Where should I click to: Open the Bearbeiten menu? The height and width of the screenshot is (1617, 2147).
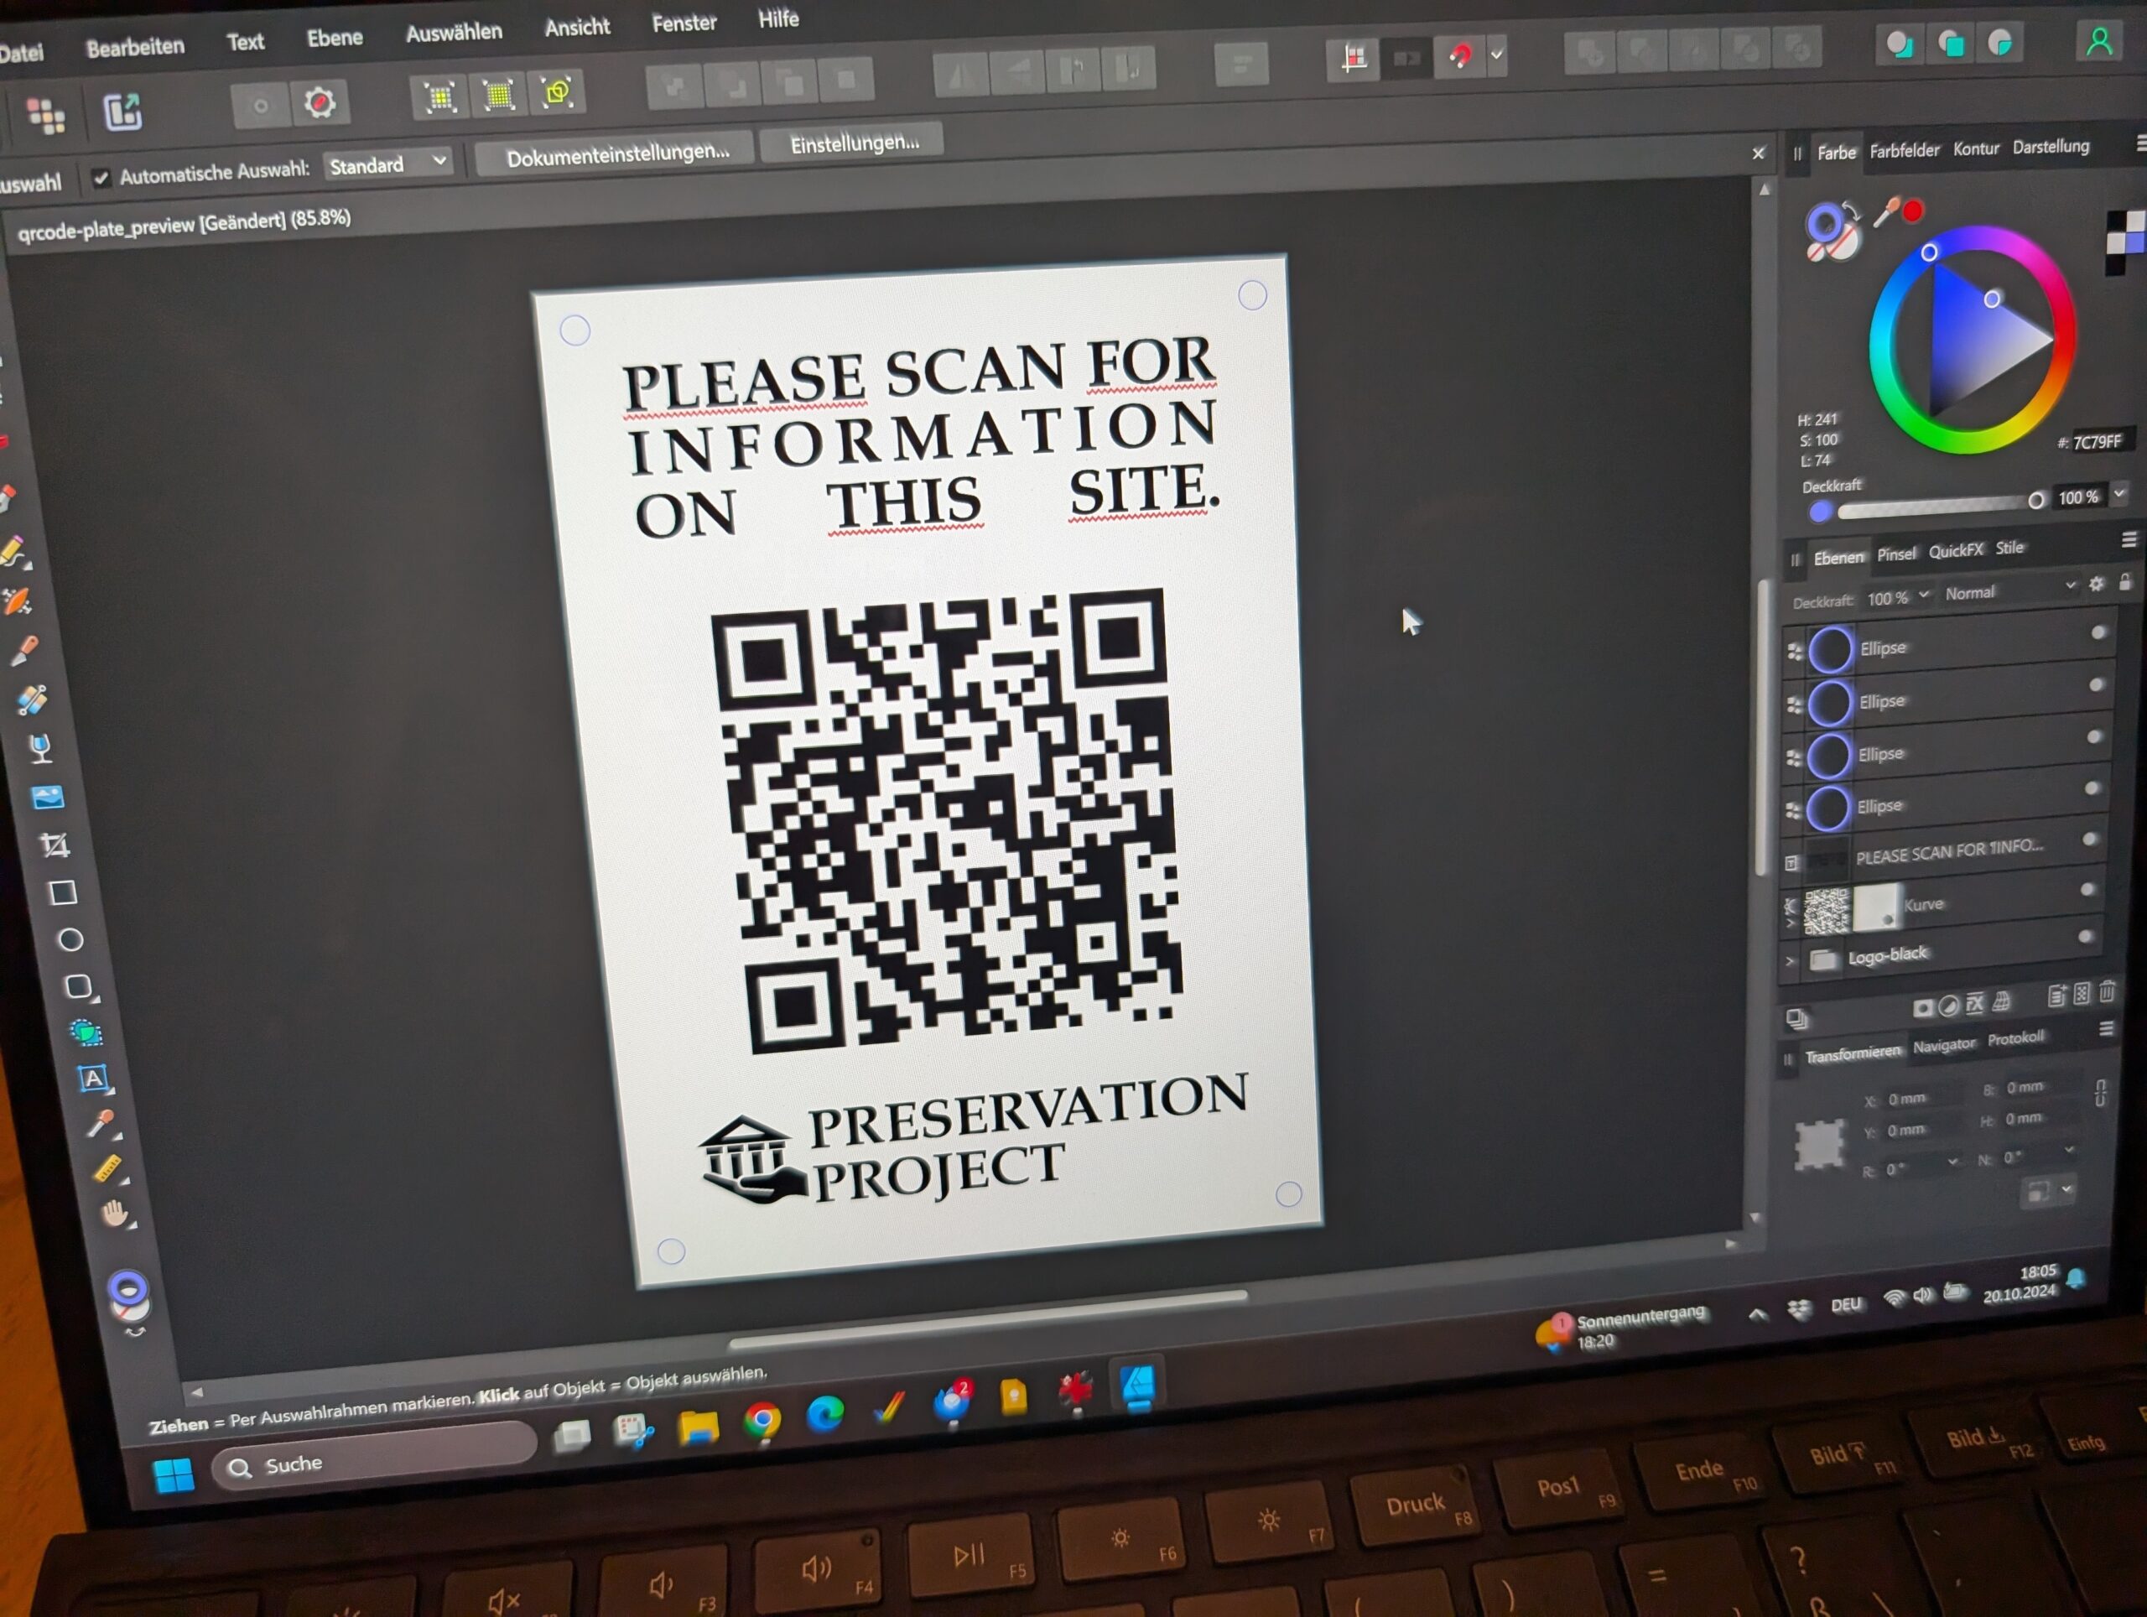pos(135,47)
